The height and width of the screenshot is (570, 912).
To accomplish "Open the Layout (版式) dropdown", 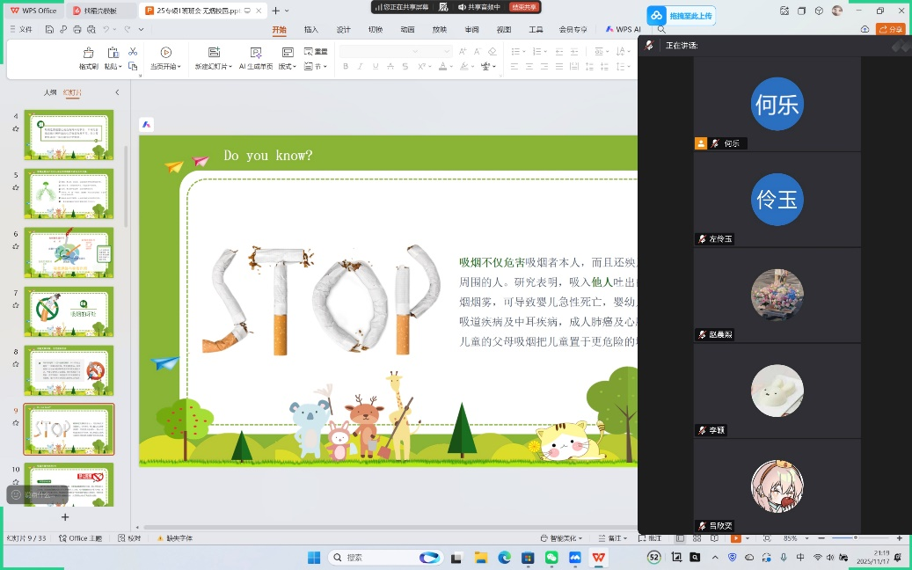I will [x=288, y=67].
